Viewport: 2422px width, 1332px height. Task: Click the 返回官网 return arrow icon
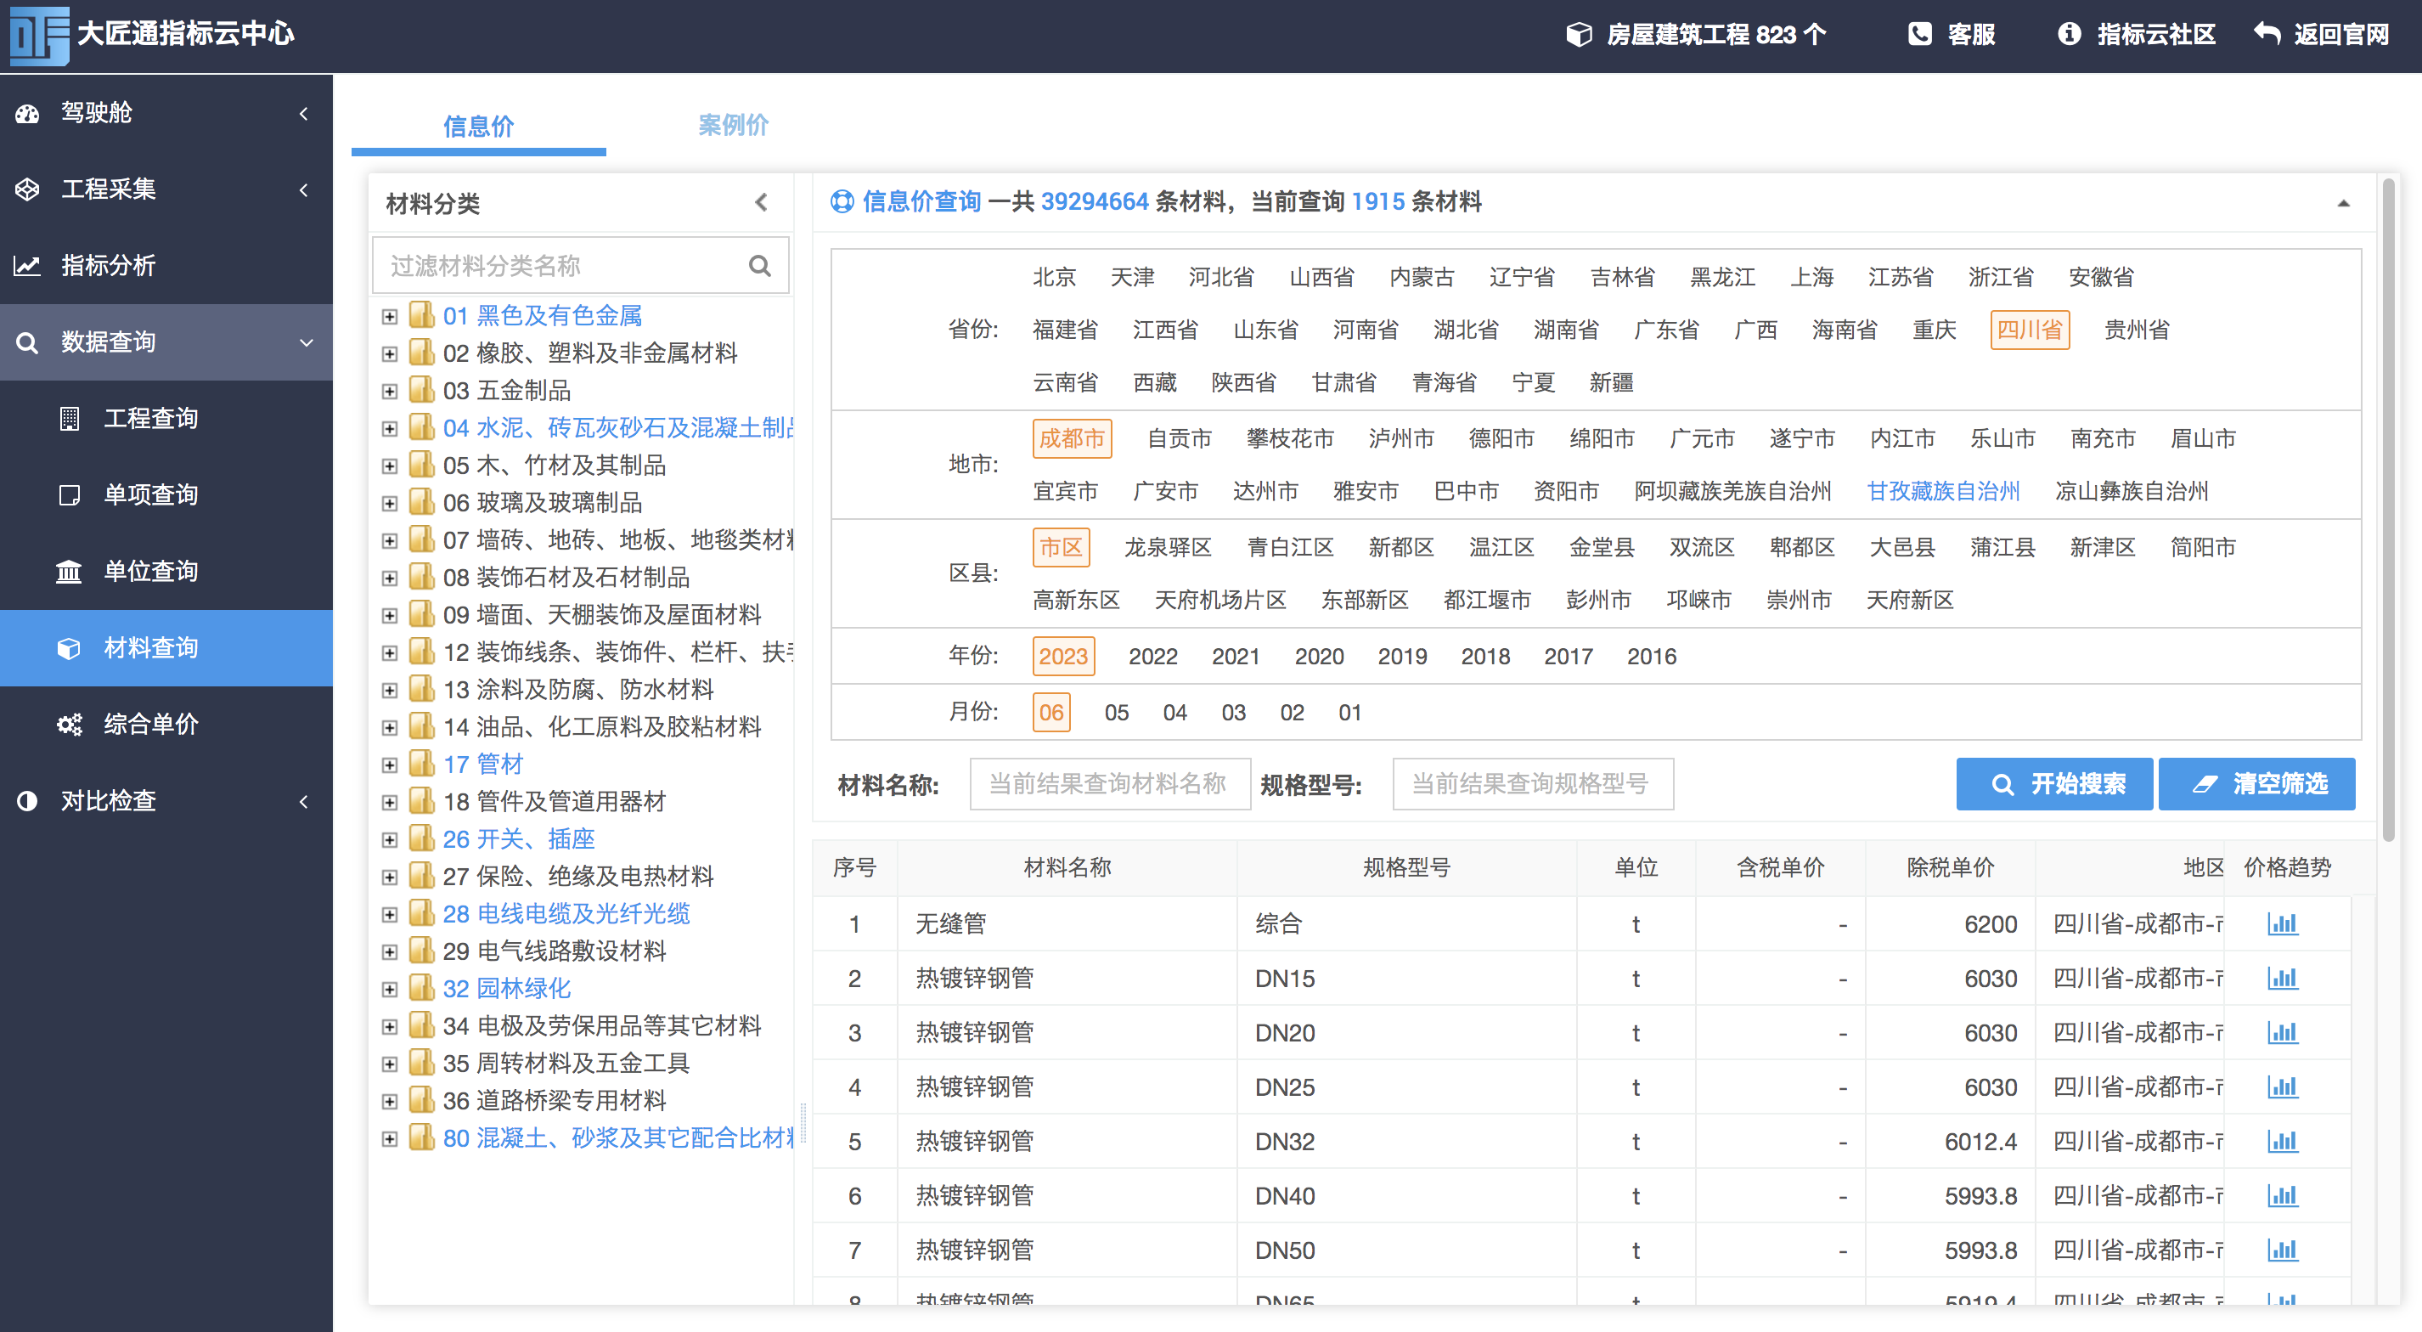(x=2267, y=35)
